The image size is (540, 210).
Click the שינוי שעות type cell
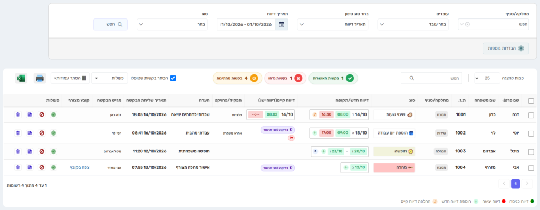[394, 114]
